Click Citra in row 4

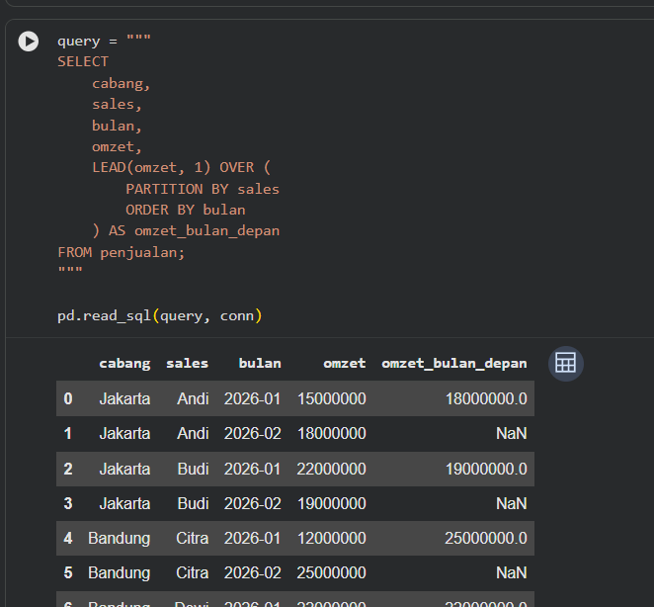(x=193, y=538)
